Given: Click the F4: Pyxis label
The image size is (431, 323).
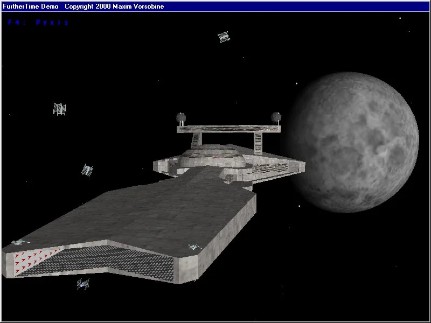Looking at the screenshot, I should click(x=38, y=23).
